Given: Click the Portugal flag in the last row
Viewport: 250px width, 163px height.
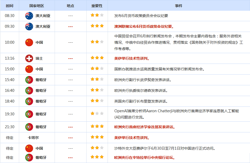Looking at the screenshot, I should [29, 158].
